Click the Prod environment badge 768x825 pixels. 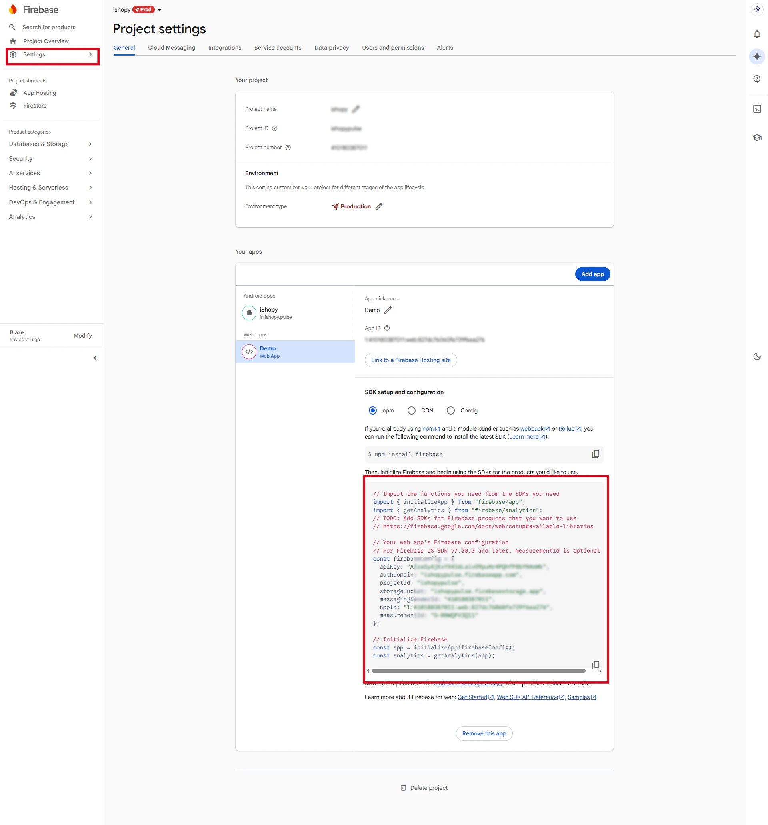click(144, 10)
